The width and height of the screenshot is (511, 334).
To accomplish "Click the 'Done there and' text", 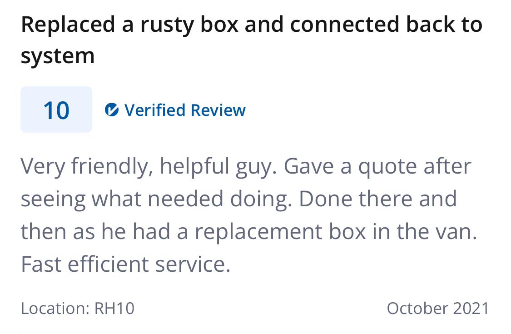I will coord(378,199).
